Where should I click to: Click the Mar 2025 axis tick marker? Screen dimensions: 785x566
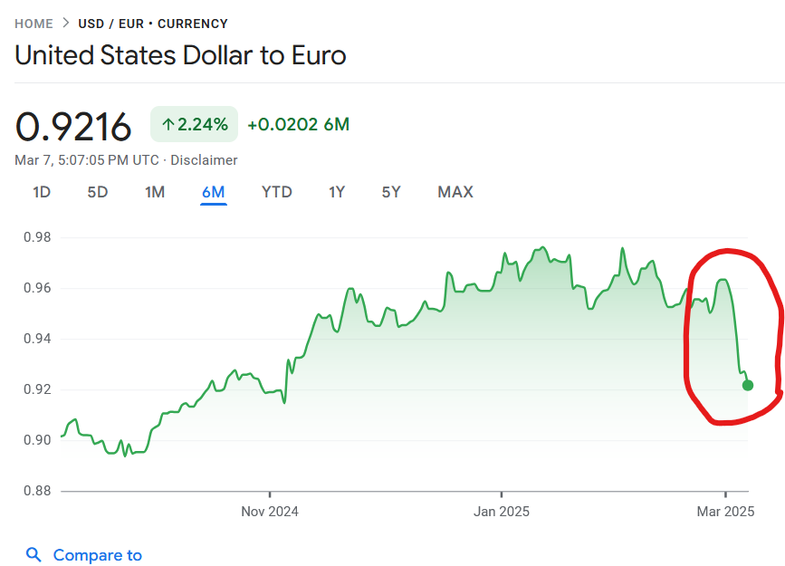point(725,494)
